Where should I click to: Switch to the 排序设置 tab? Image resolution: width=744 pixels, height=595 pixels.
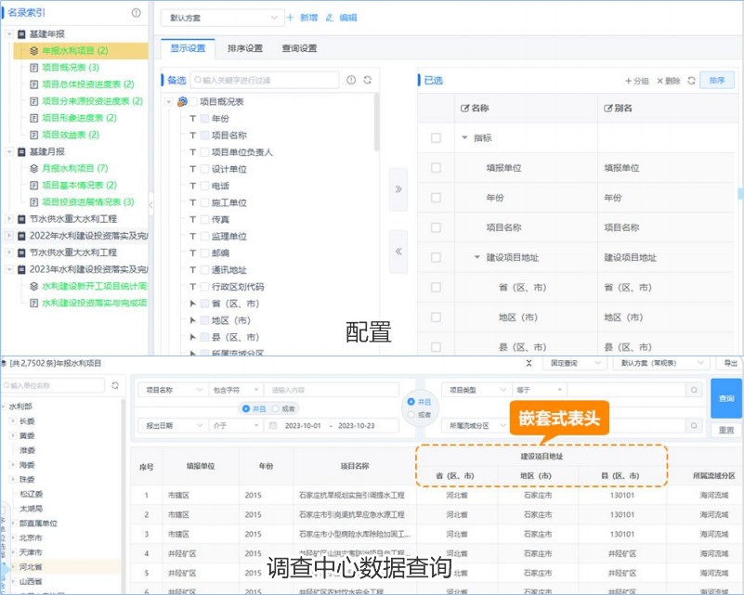245,48
